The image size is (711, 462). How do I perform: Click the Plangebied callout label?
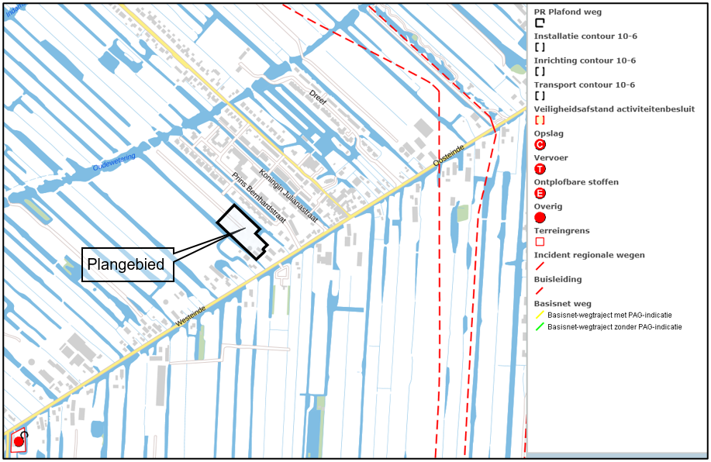click(x=127, y=264)
